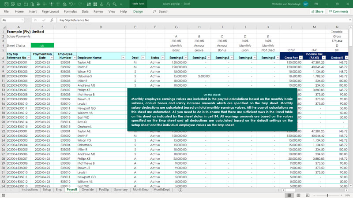Viewport: 353px width, 198px height.
Task: Click the Save icon in quick access toolbar
Action: [x=6, y=4]
